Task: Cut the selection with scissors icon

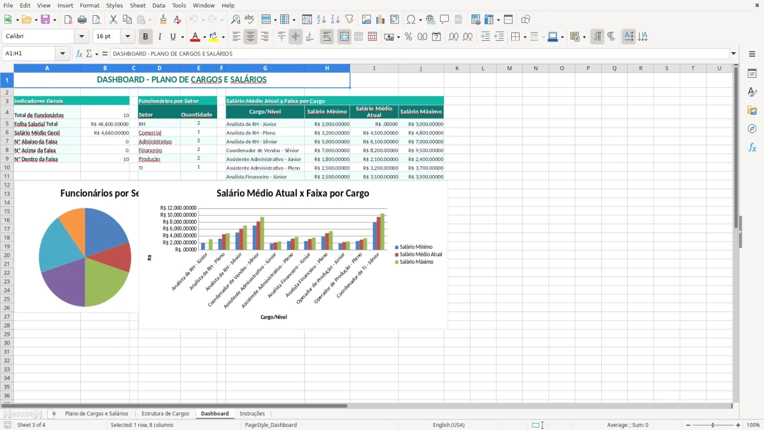Action: 113,20
